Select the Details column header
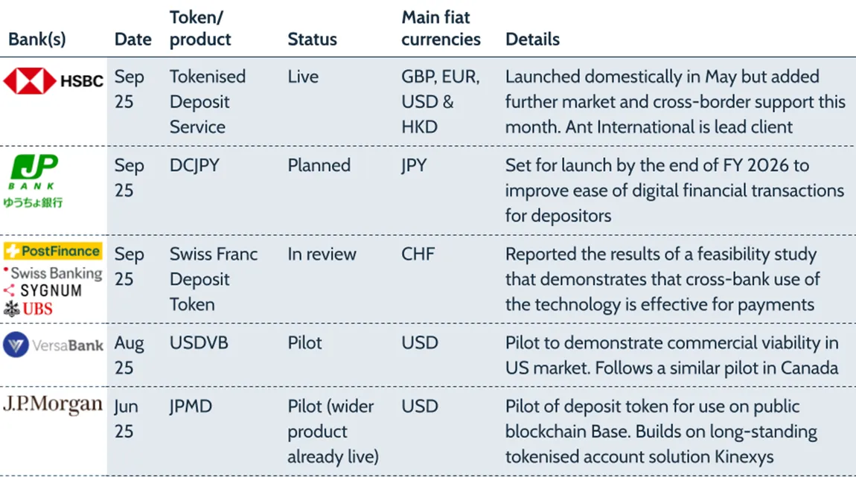 click(x=532, y=39)
